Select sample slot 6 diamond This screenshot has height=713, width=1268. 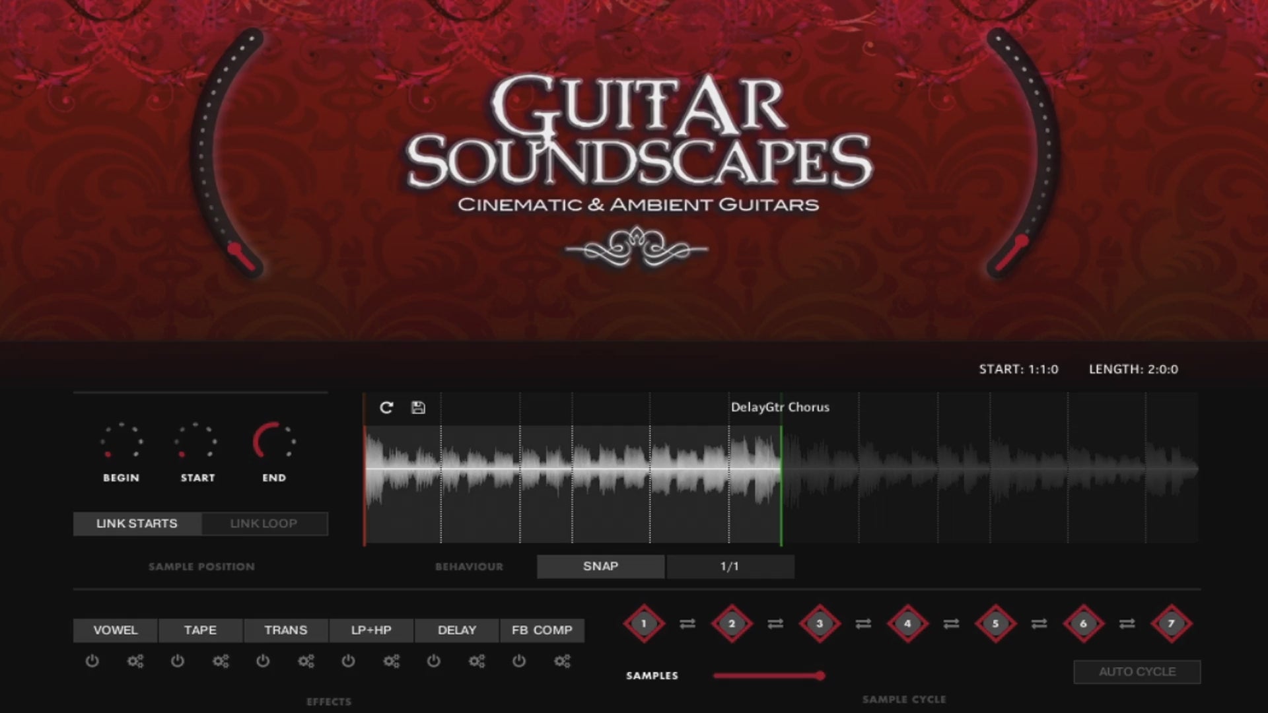tap(1083, 623)
